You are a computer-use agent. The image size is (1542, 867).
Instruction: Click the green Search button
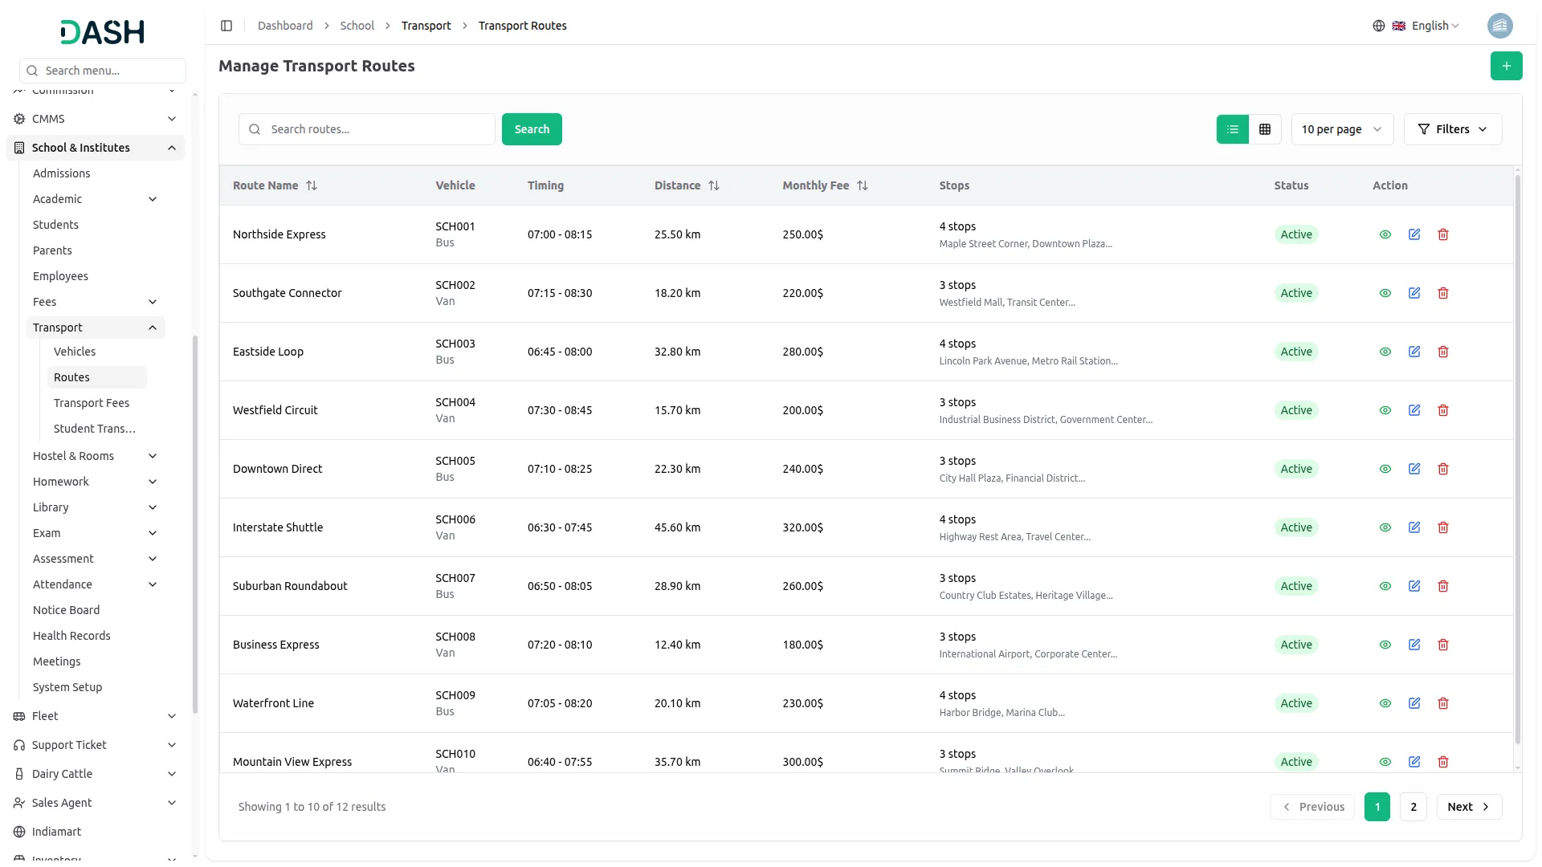click(x=532, y=129)
